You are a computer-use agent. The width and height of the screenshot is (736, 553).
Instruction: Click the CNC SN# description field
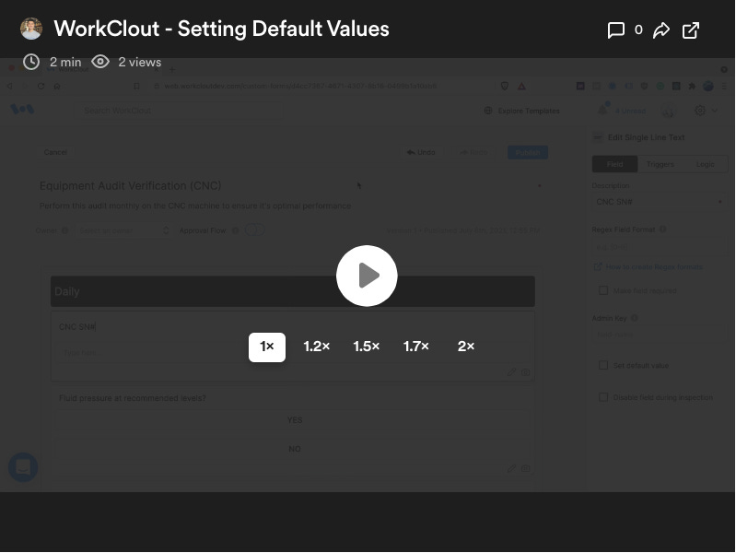click(x=660, y=202)
